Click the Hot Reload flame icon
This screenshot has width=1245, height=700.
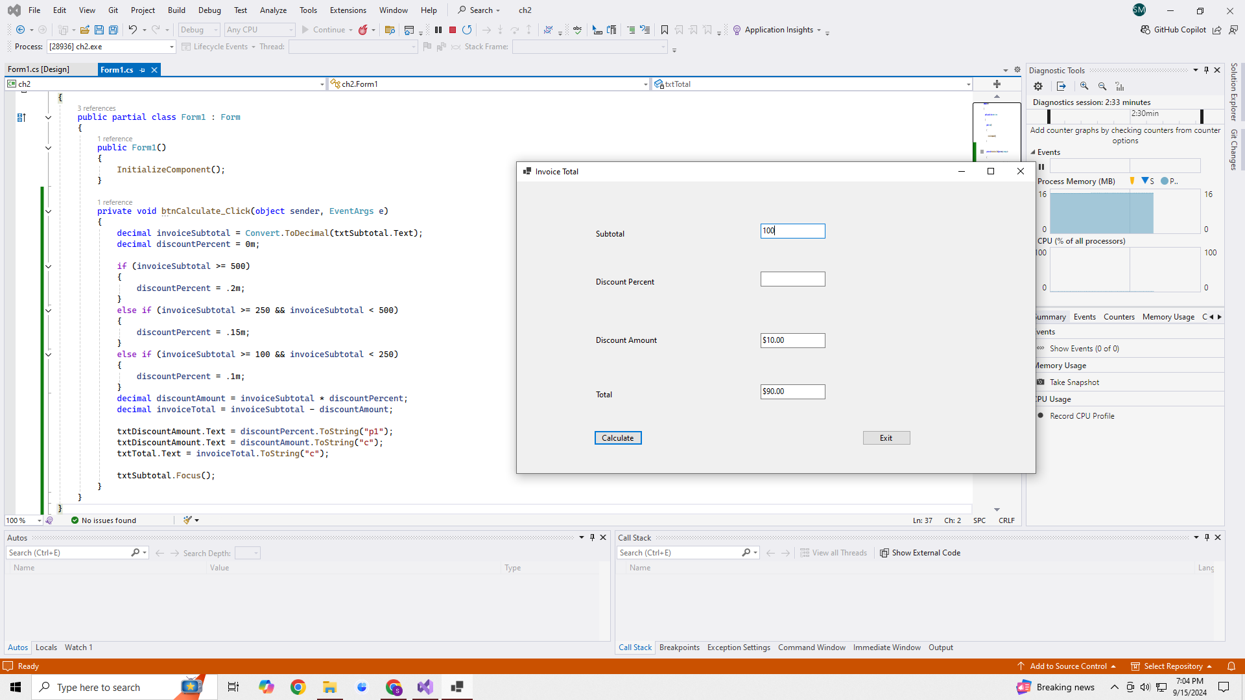coord(363,30)
